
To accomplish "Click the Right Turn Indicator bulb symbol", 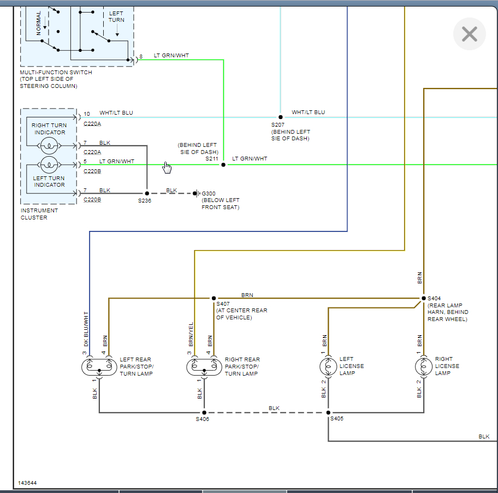I will 50,146.
